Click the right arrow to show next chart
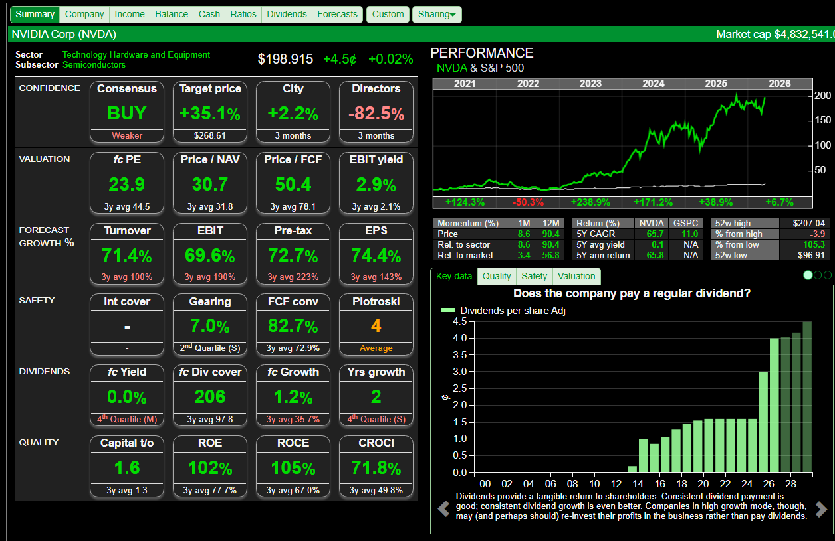The width and height of the screenshot is (835, 541). (821, 509)
